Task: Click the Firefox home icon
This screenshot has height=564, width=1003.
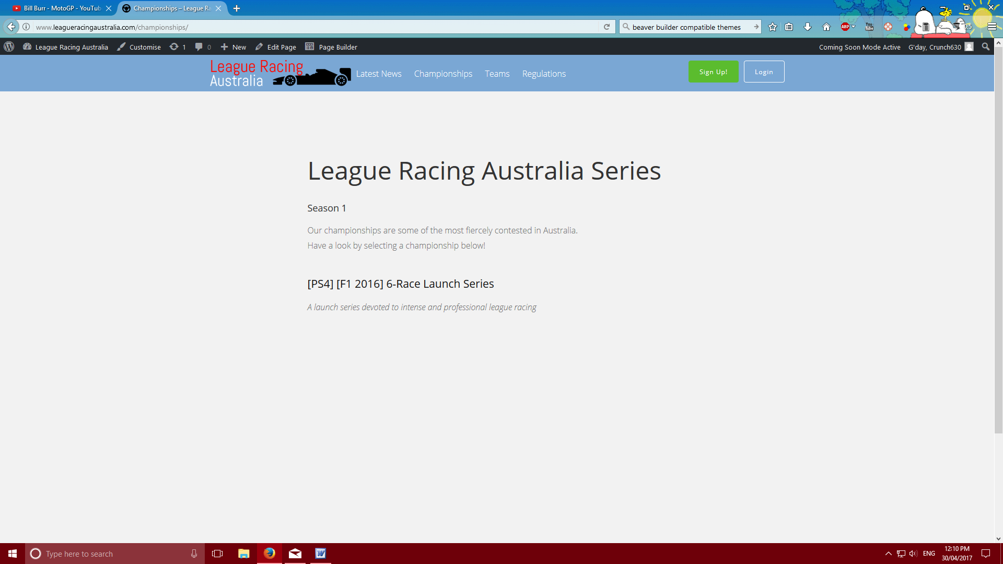Action: coord(826,27)
